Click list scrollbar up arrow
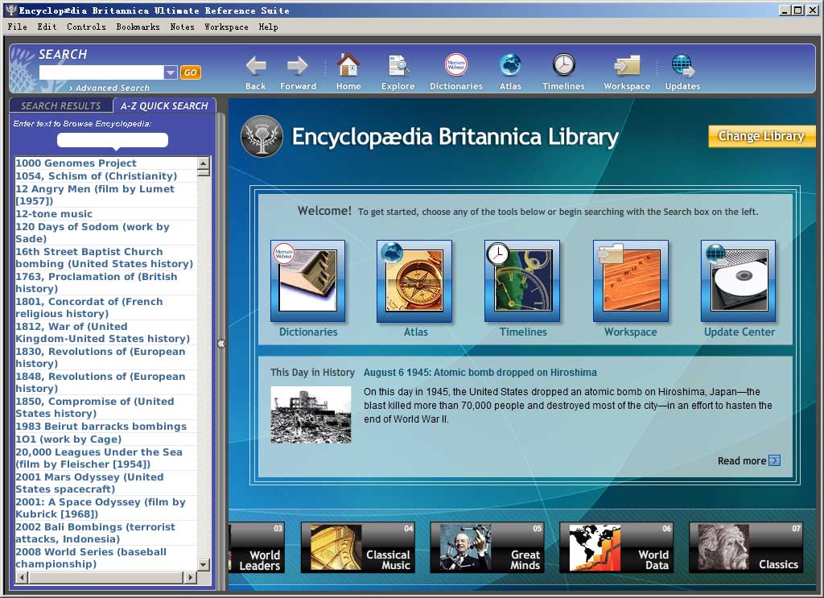The width and height of the screenshot is (824, 598). point(204,163)
